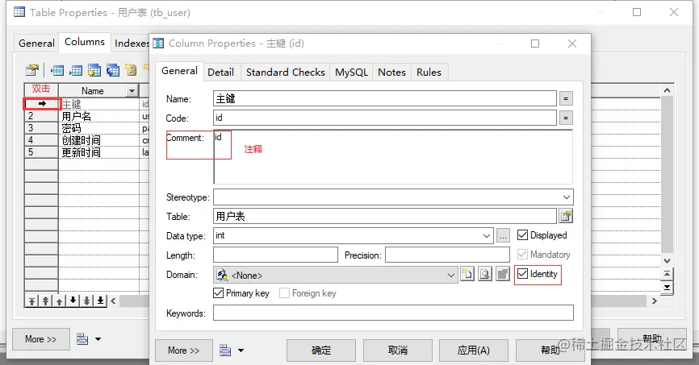Move row to bottom of list
The image size is (699, 365).
(101, 301)
